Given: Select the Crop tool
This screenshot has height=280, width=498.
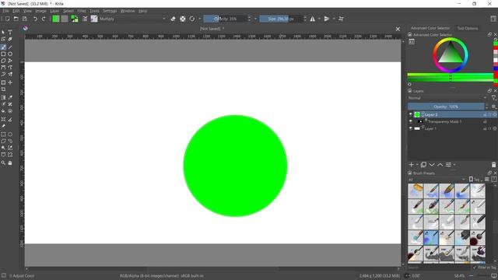Looking at the screenshot, I should (x=3, y=89).
